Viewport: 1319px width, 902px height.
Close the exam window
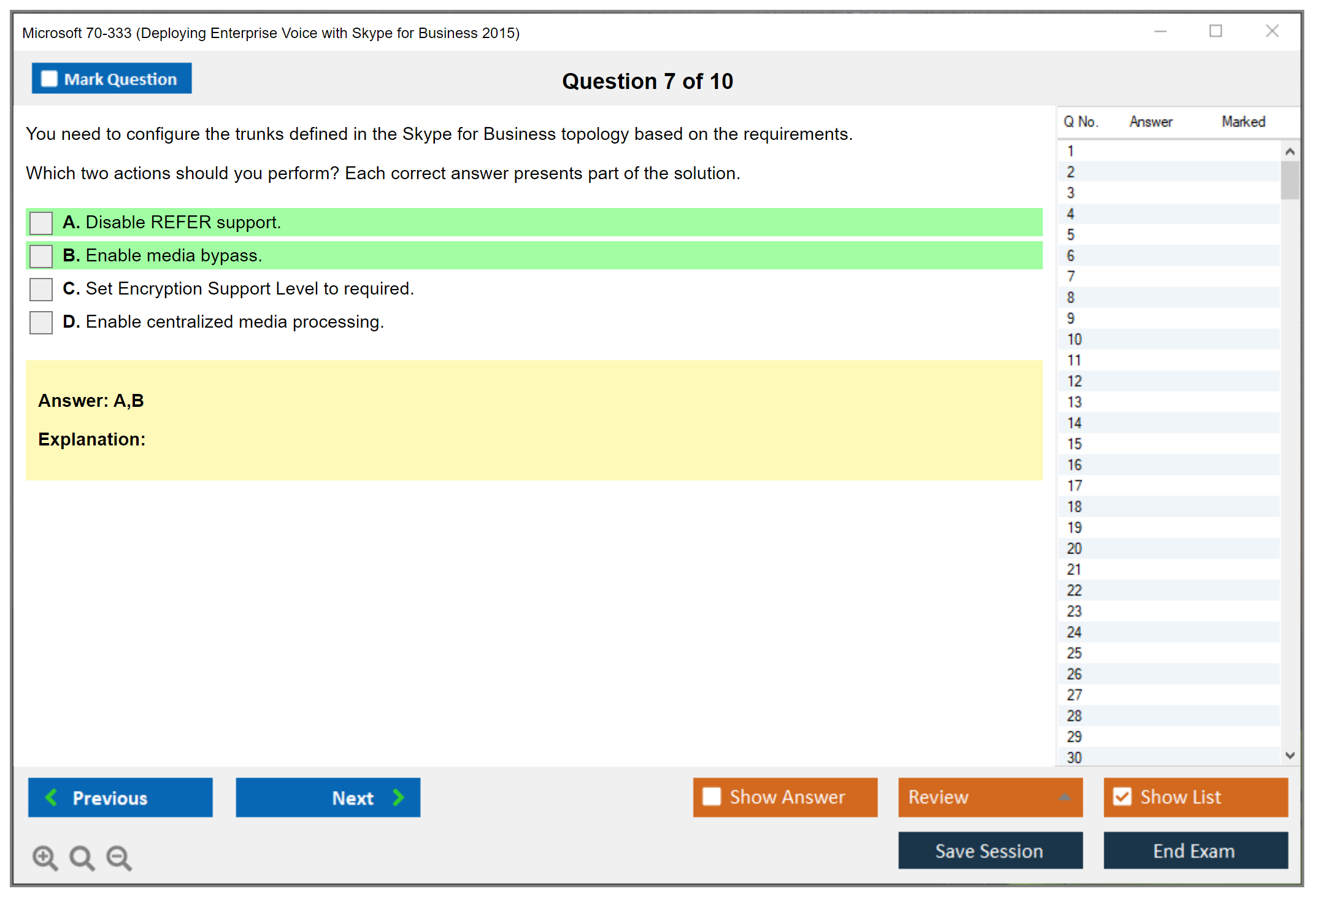point(1272,31)
